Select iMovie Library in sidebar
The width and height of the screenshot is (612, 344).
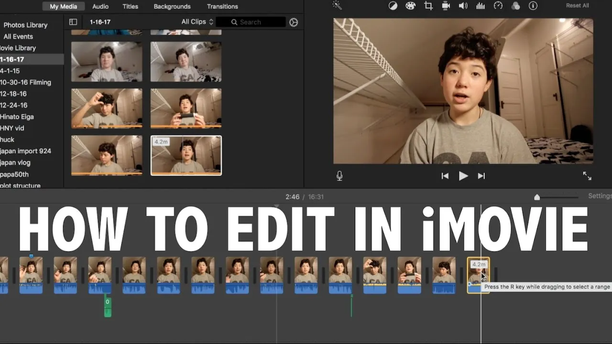click(x=18, y=48)
